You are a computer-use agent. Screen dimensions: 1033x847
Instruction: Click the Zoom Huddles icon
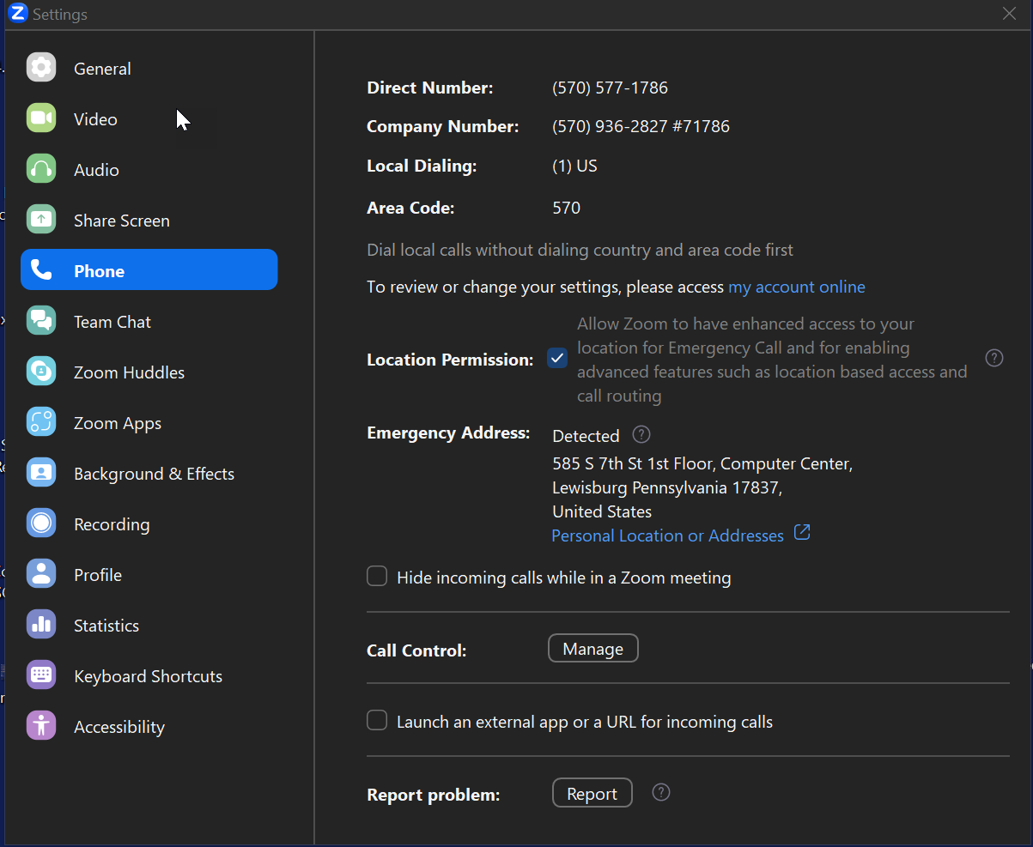(41, 372)
